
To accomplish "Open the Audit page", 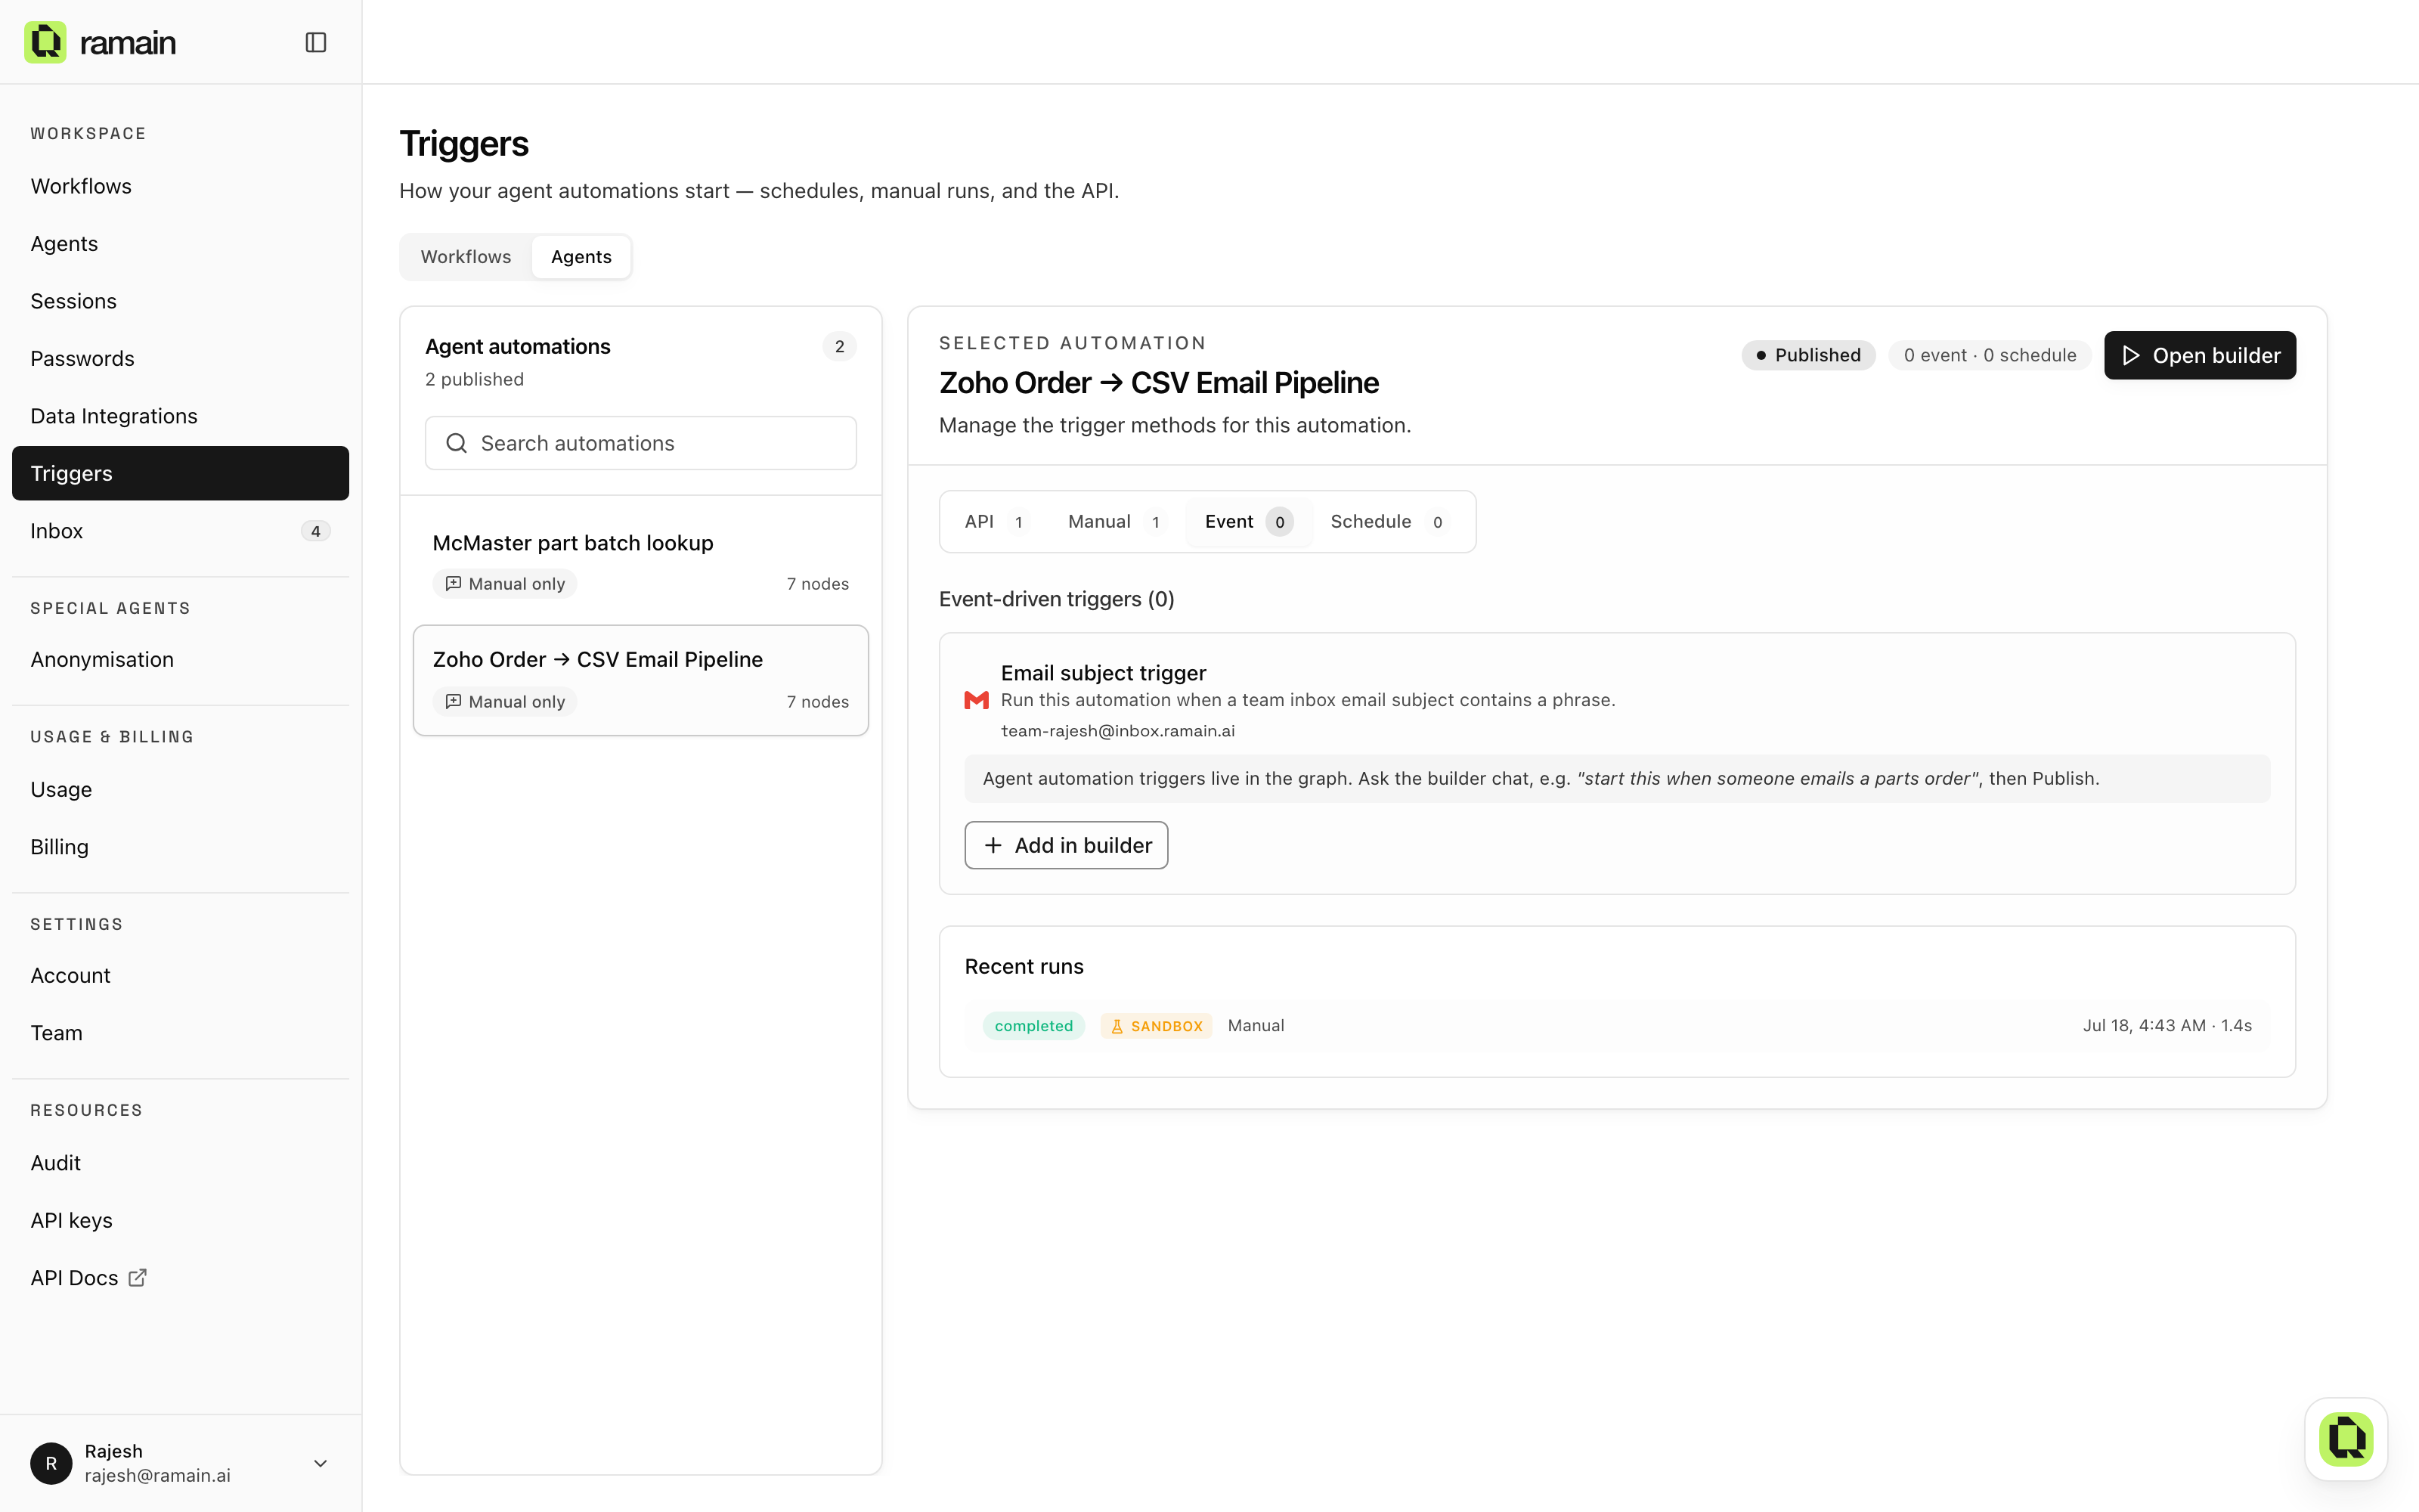I will pyautogui.click(x=180, y=1163).
